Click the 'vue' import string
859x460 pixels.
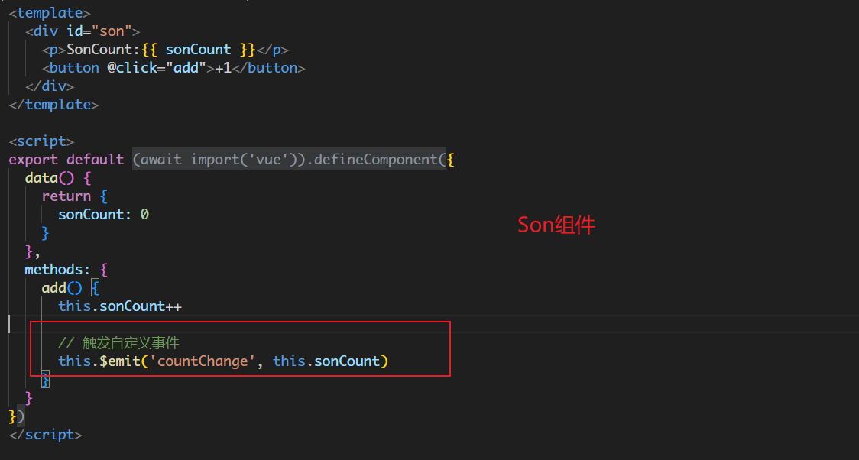point(257,160)
